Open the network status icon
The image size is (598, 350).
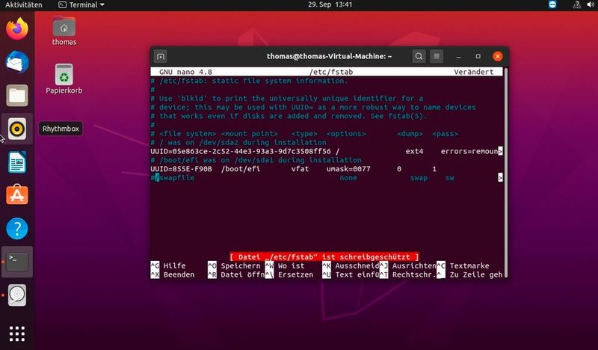pyautogui.click(x=576, y=4)
